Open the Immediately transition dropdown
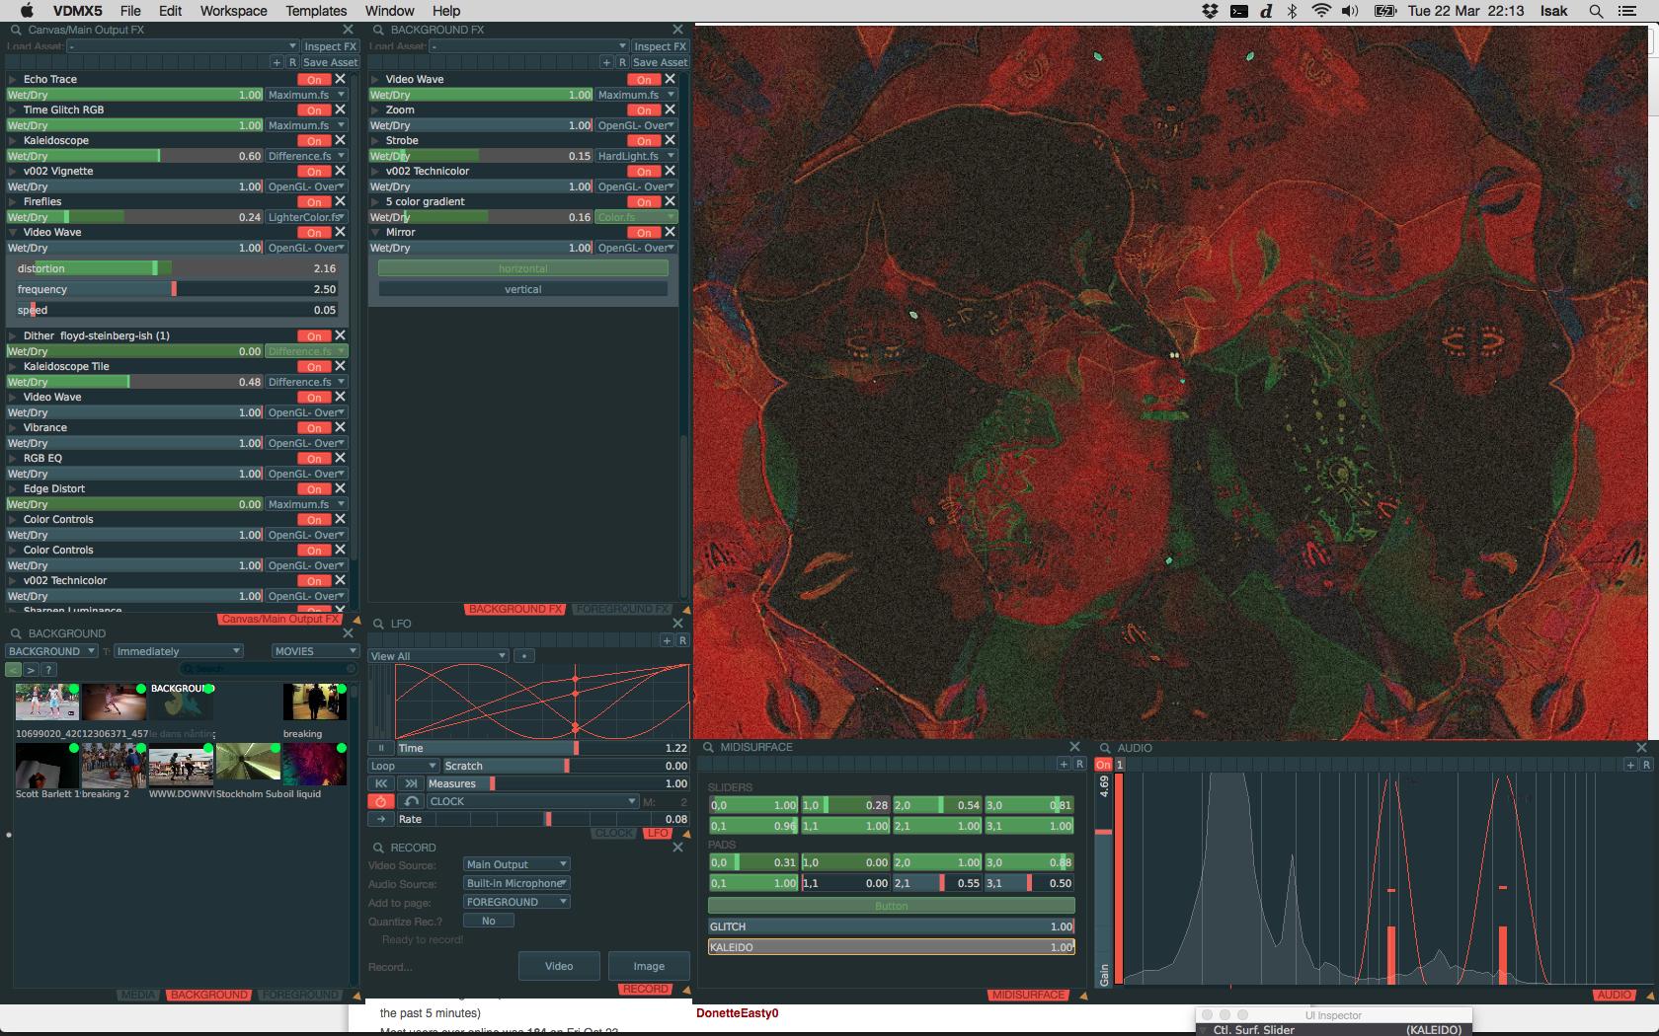Image resolution: width=1659 pixels, height=1036 pixels. 178,651
